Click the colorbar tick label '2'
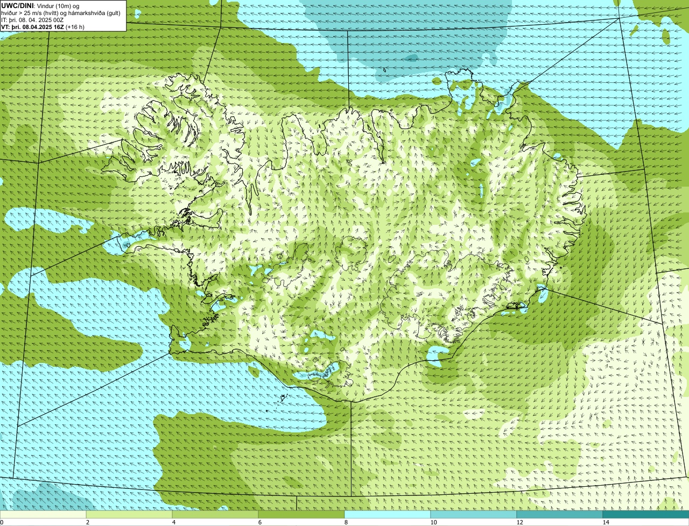This screenshot has height=526, width=689. click(x=87, y=522)
